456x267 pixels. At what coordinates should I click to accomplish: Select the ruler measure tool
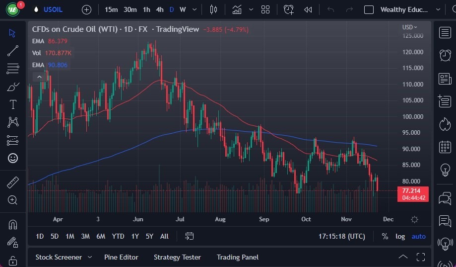(x=13, y=182)
